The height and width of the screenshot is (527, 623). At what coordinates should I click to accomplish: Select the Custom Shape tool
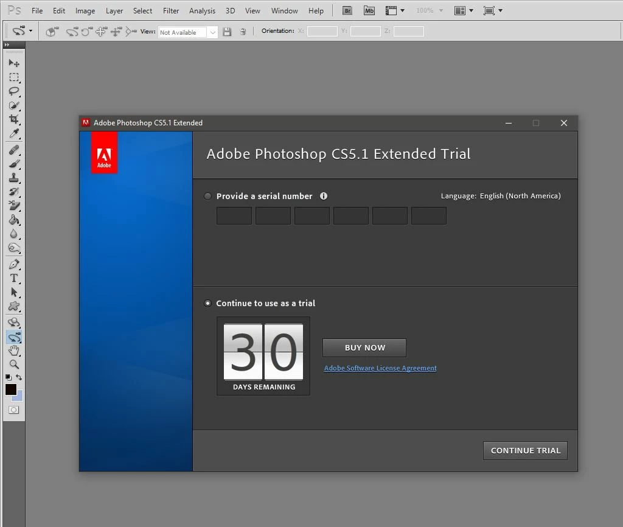(x=14, y=306)
